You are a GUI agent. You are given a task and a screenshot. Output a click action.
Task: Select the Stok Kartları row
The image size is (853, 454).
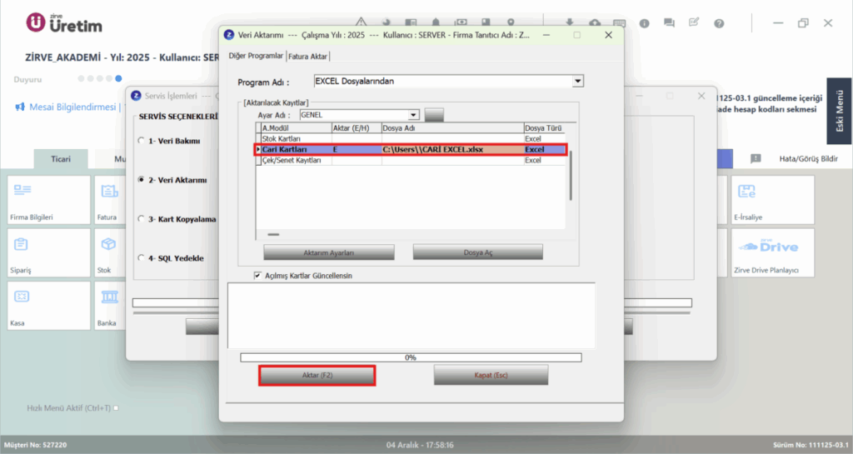click(411, 138)
